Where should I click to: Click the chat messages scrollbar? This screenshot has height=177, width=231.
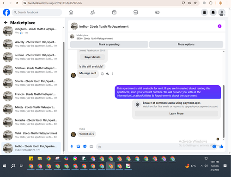pos(224,111)
